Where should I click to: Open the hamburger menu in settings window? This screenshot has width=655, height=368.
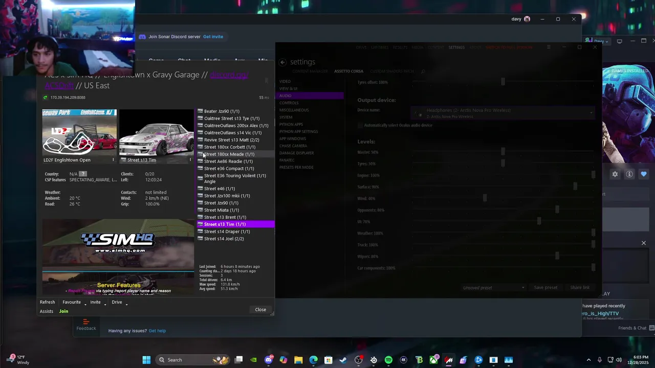pyautogui.click(x=549, y=47)
